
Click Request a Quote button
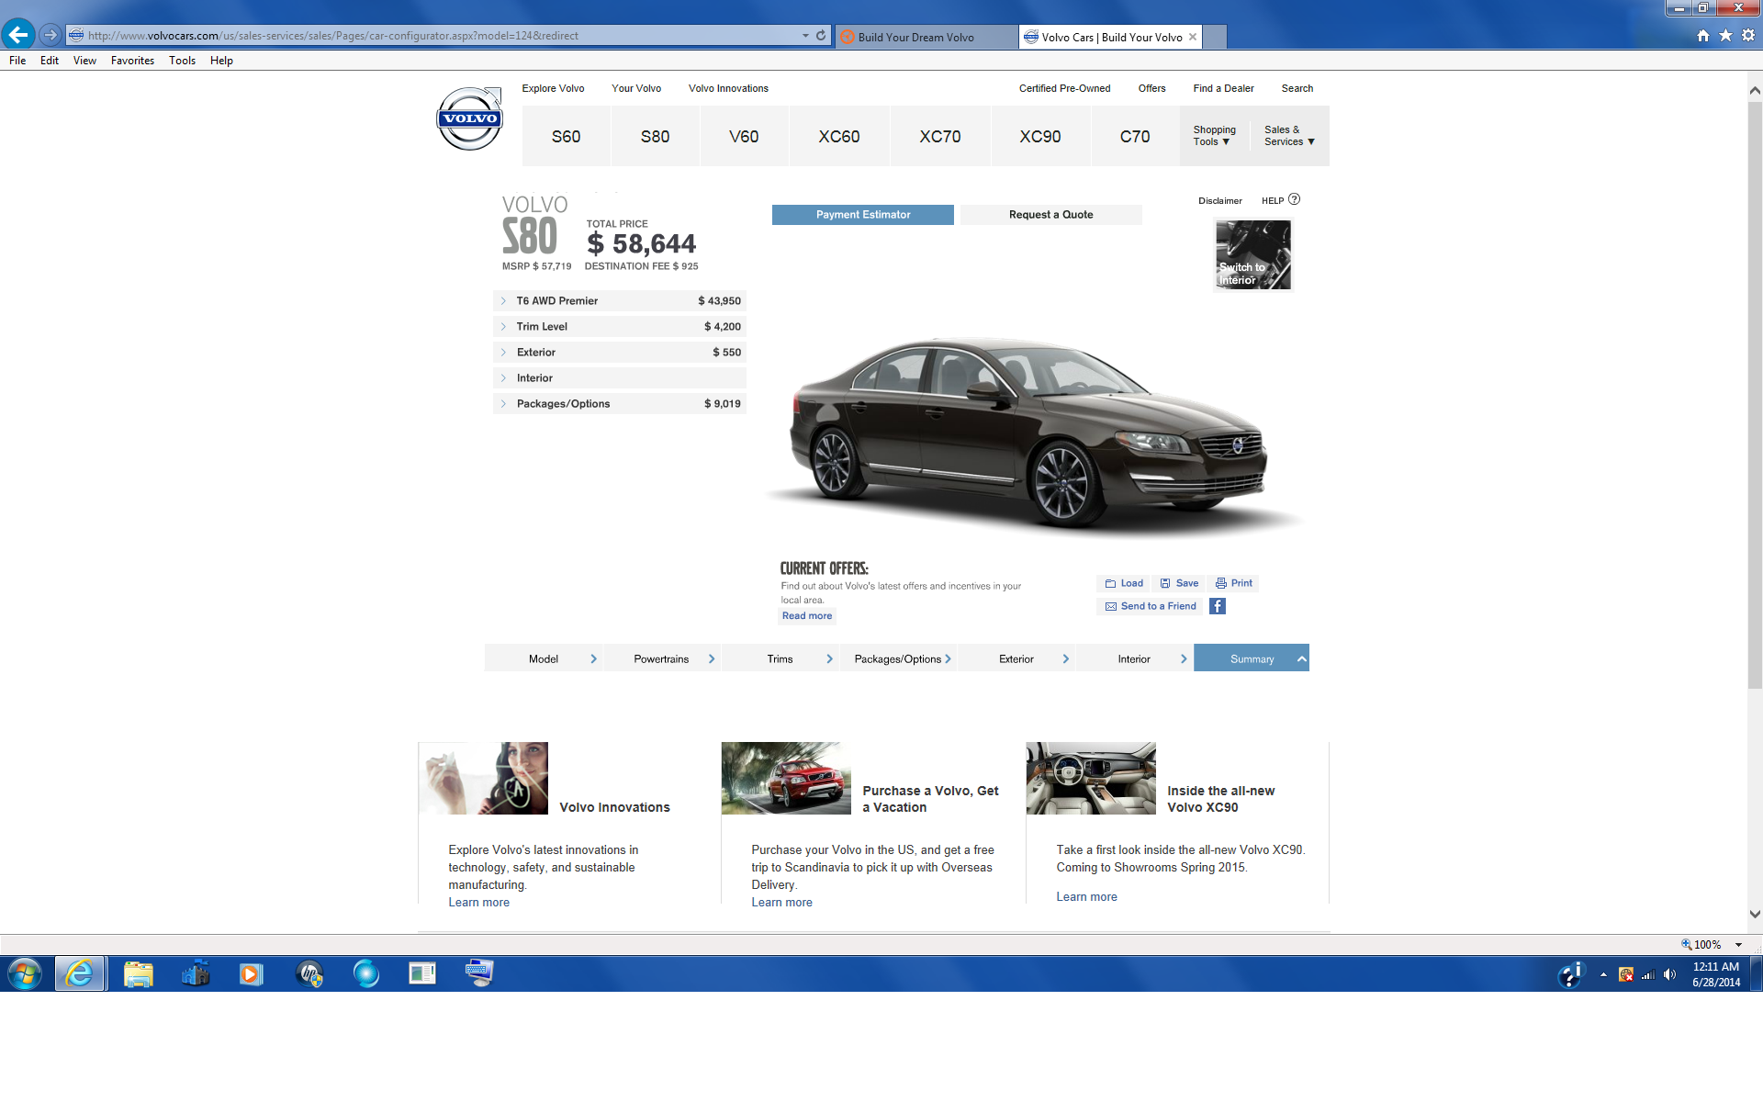coord(1050,215)
